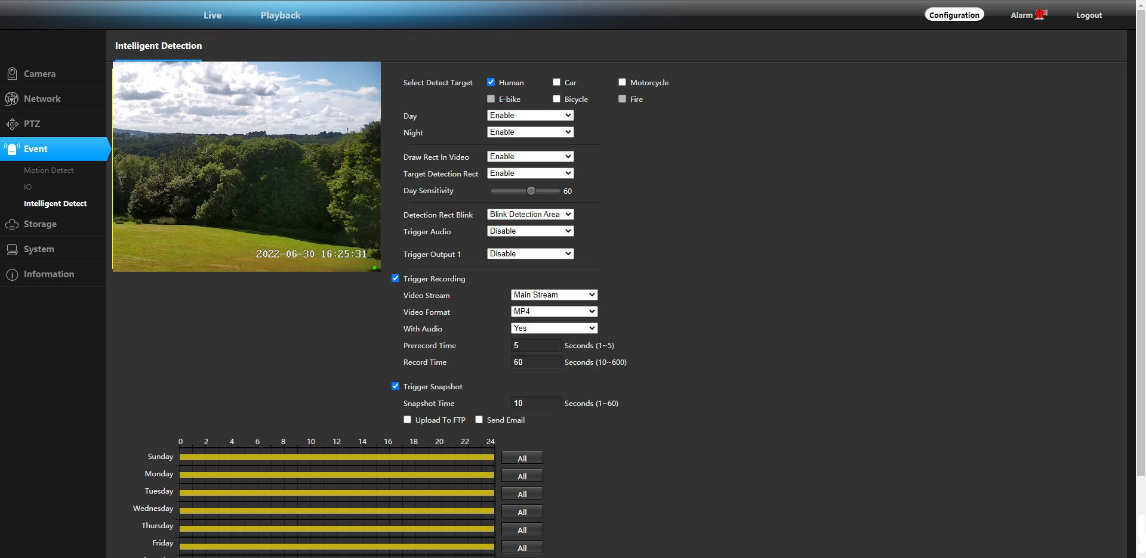Click the PTZ directional icon
Screen dimensions: 1146x558
pyautogui.click(x=12, y=124)
